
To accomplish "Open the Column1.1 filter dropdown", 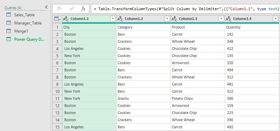I will point(113,19).
